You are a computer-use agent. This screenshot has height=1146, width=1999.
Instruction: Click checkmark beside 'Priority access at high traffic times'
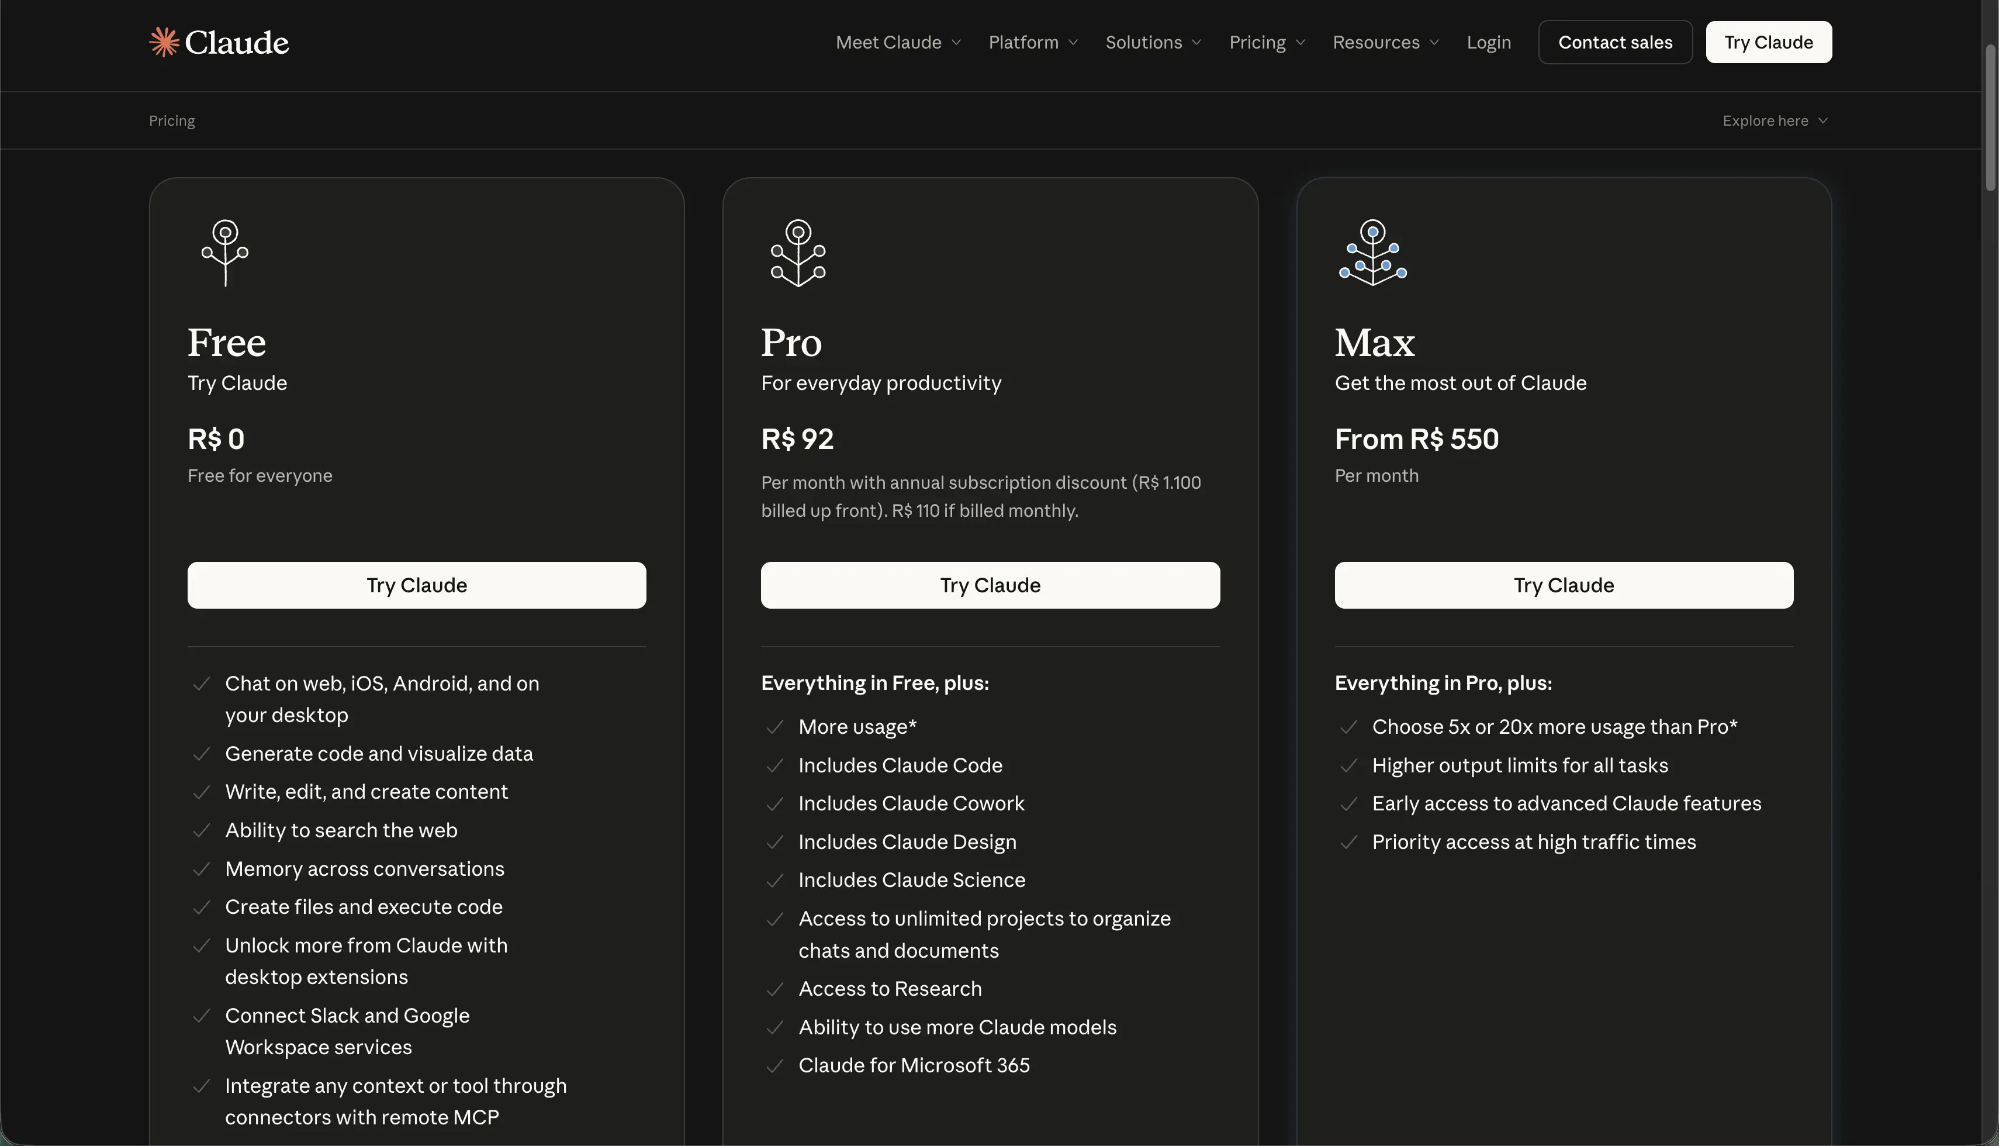click(1348, 842)
